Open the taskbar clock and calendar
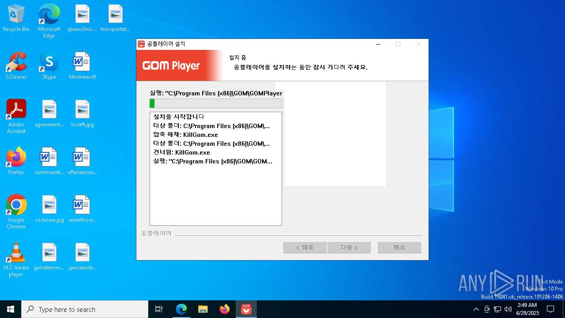565x318 pixels. (x=527, y=309)
